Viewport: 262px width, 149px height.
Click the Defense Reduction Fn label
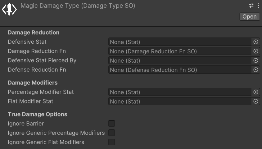pos(37,70)
